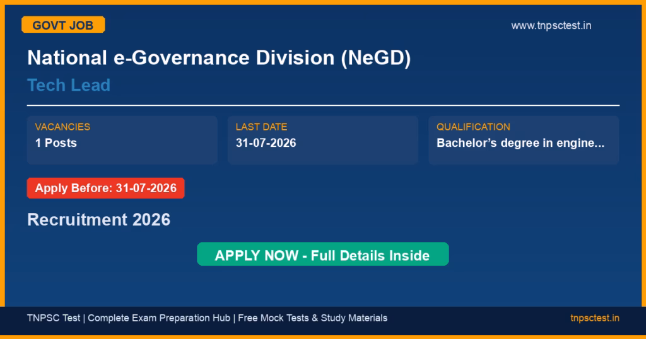Click APPLY NOW - Full Details Inside button
Image resolution: width=646 pixels, height=339 pixels.
click(322, 255)
